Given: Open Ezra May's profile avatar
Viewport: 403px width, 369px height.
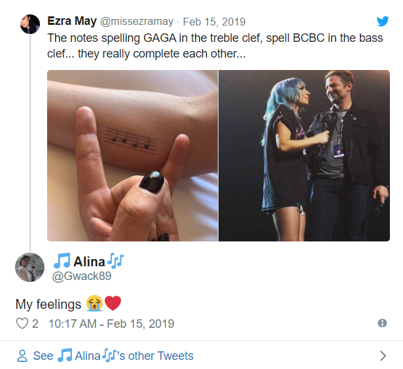Looking at the screenshot, I should pos(29,25).
